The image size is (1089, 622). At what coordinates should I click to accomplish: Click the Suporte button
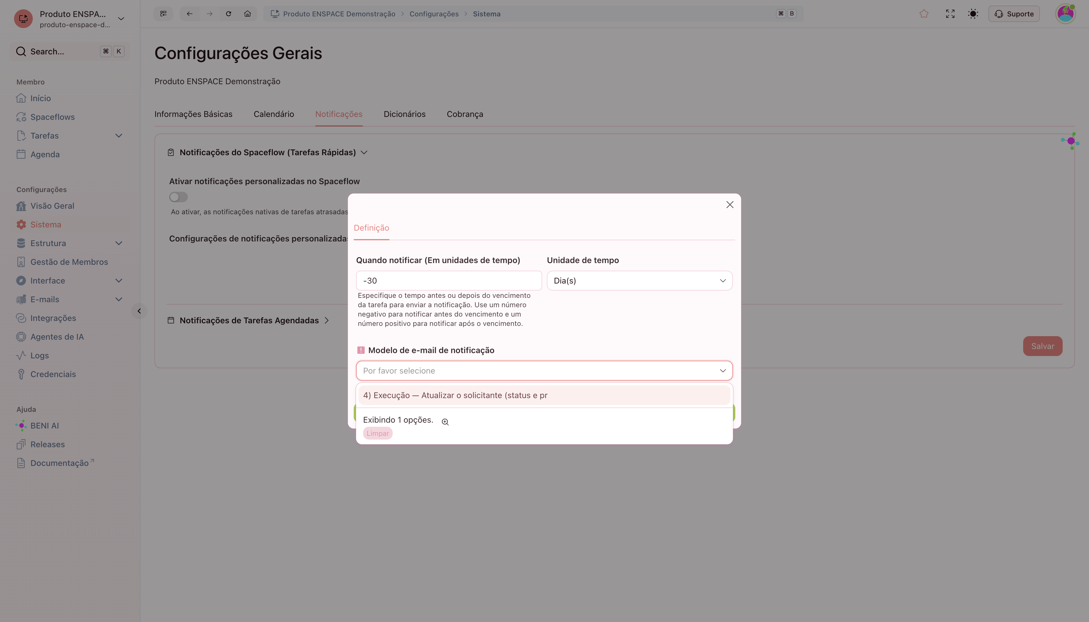tap(1014, 14)
